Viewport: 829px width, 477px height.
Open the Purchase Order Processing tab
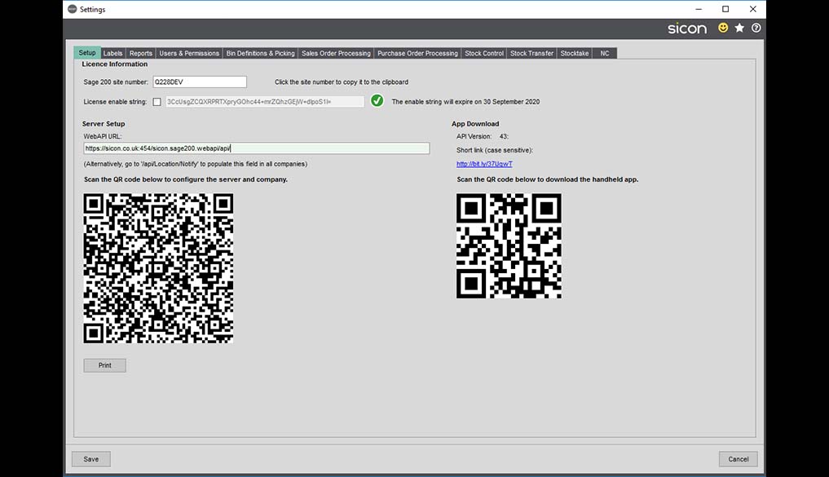(x=417, y=54)
